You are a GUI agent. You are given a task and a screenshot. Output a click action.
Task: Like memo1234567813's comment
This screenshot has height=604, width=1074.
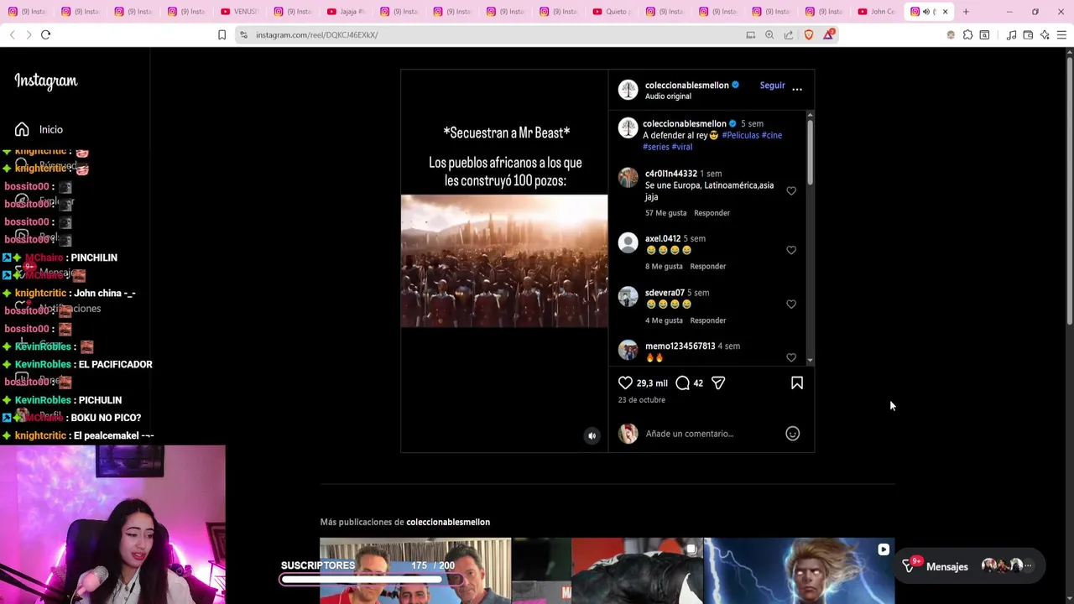coord(791,358)
